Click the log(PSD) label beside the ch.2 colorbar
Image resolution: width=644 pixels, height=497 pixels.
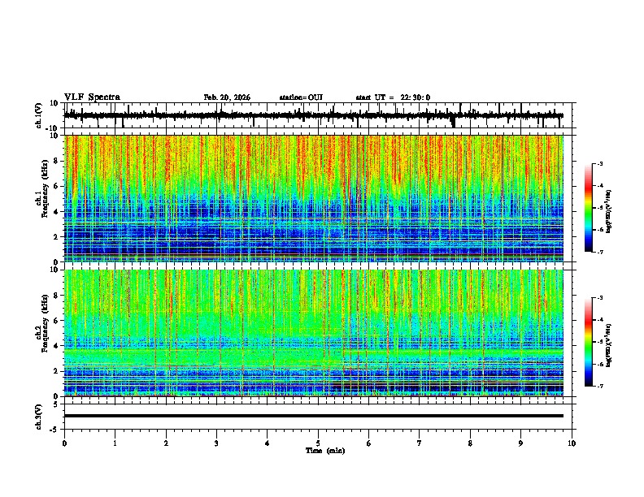[609, 345]
